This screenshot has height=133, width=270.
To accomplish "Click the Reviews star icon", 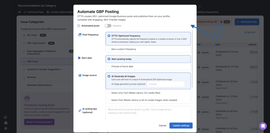I will tap(24, 77).
